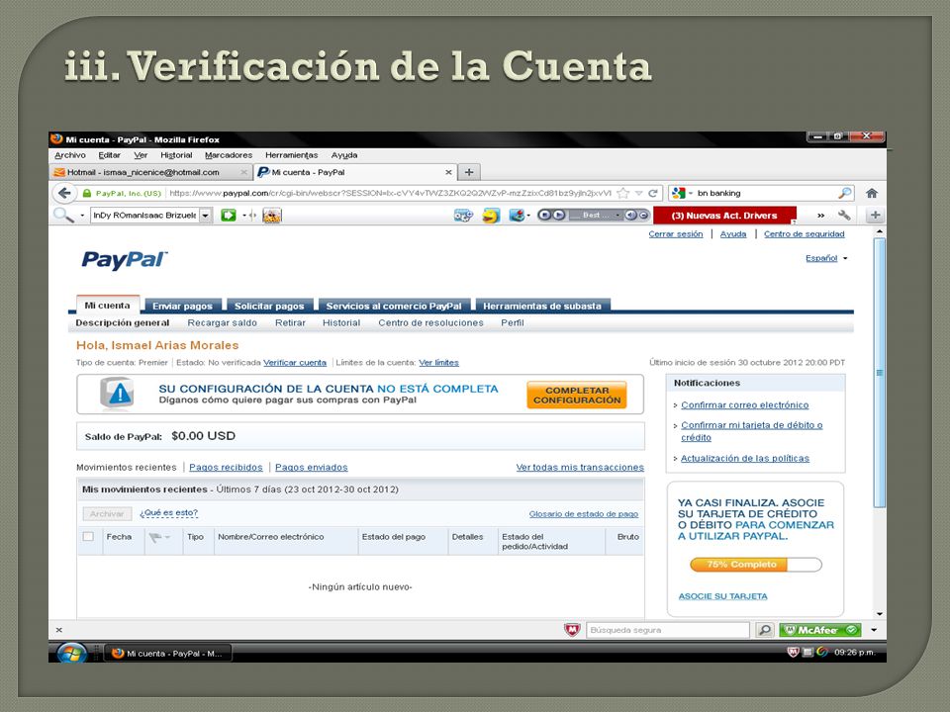Click the Firefox taskbar button Mi cuenta - PayPal
Viewport: 950px width, 712px height.
168,654
